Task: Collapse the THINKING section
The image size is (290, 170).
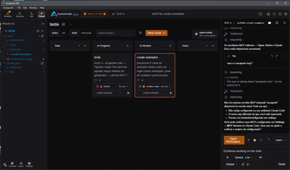Action: tap(225, 78)
